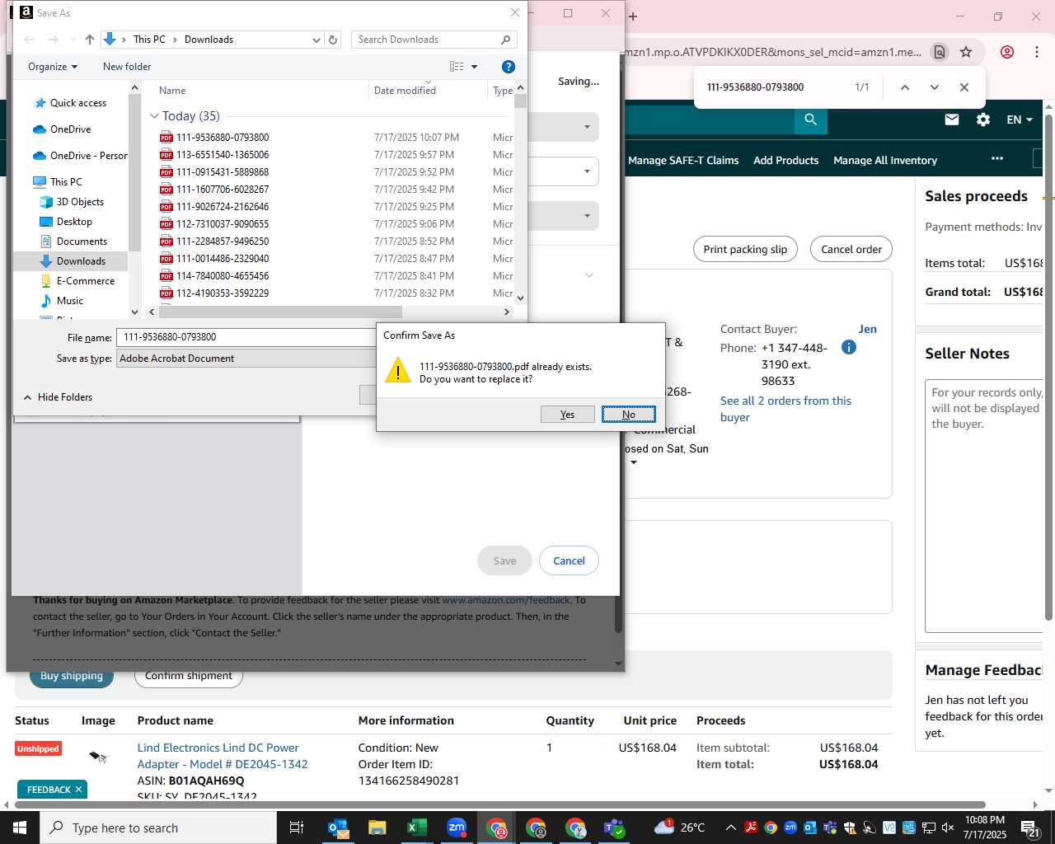
Task: Open the Save As help icon
Action: click(x=509, y=67)
